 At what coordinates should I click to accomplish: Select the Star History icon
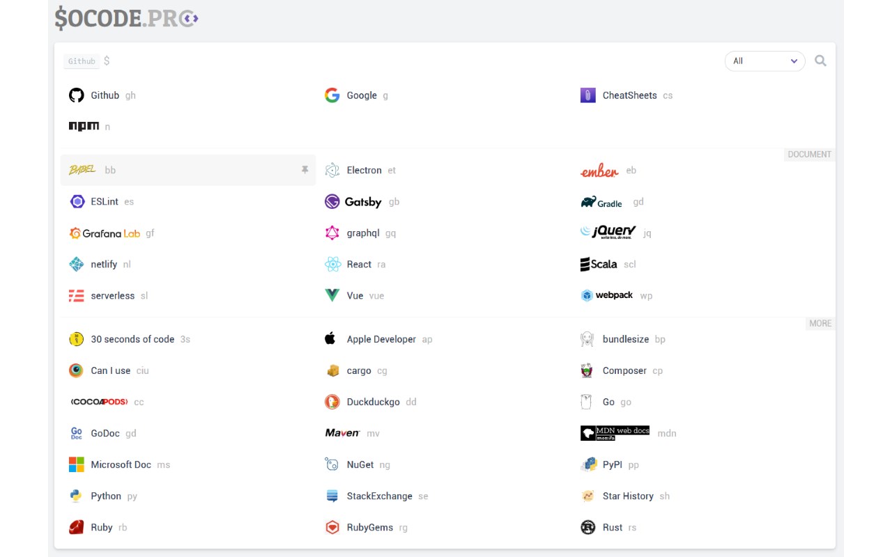[588, 496]
